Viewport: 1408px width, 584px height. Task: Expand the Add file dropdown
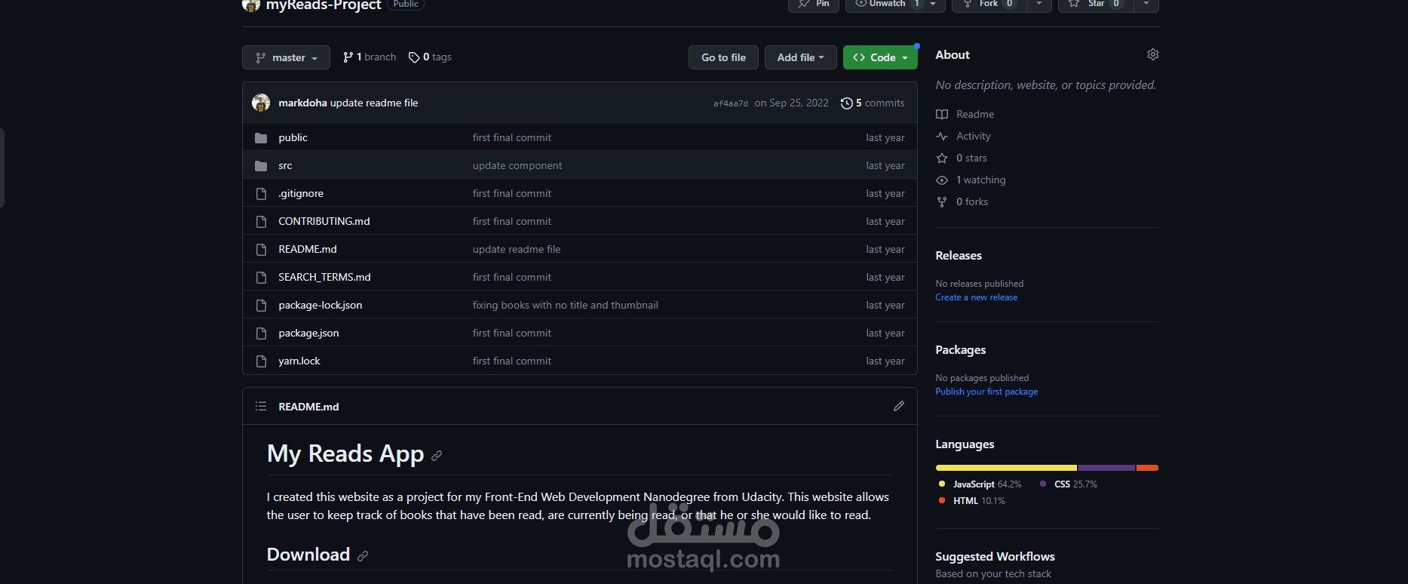801,57
